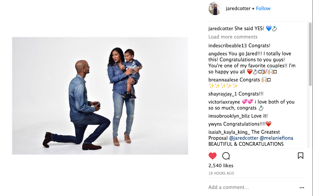Open comment bubble icon below post

tap(226, 156)
